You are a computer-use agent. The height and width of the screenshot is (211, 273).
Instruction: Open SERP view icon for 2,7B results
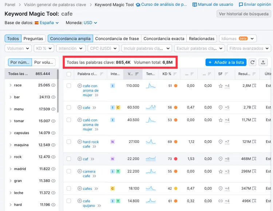pyautogui.click(x=254, y=107)
